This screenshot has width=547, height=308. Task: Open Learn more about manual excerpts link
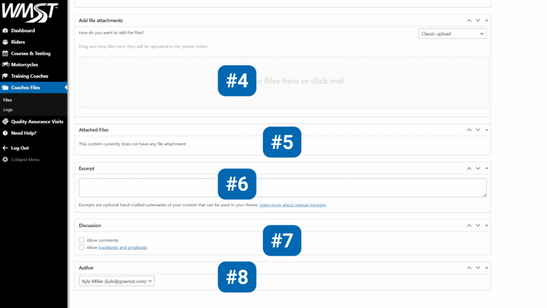[292, 205]
